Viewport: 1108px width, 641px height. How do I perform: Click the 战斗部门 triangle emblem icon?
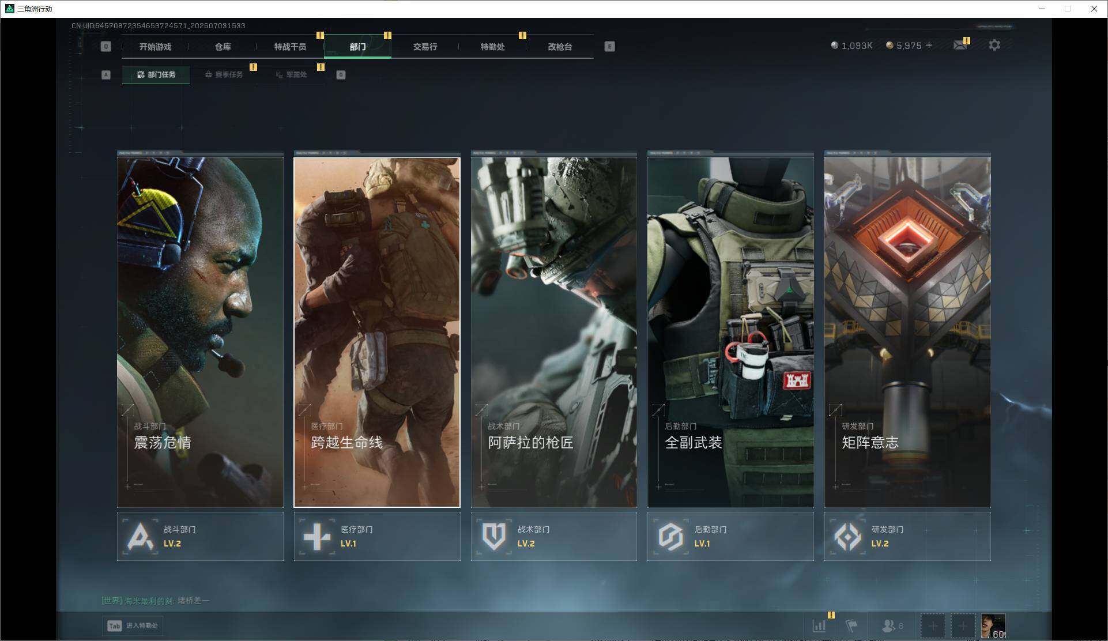click(x=140, y=537)
